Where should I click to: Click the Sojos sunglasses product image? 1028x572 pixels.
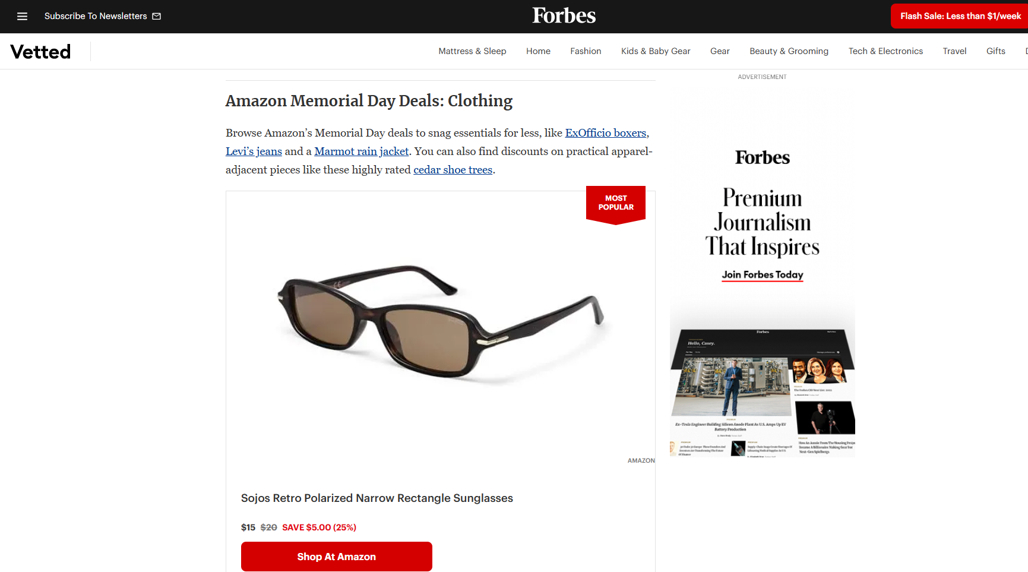(440, 324)
